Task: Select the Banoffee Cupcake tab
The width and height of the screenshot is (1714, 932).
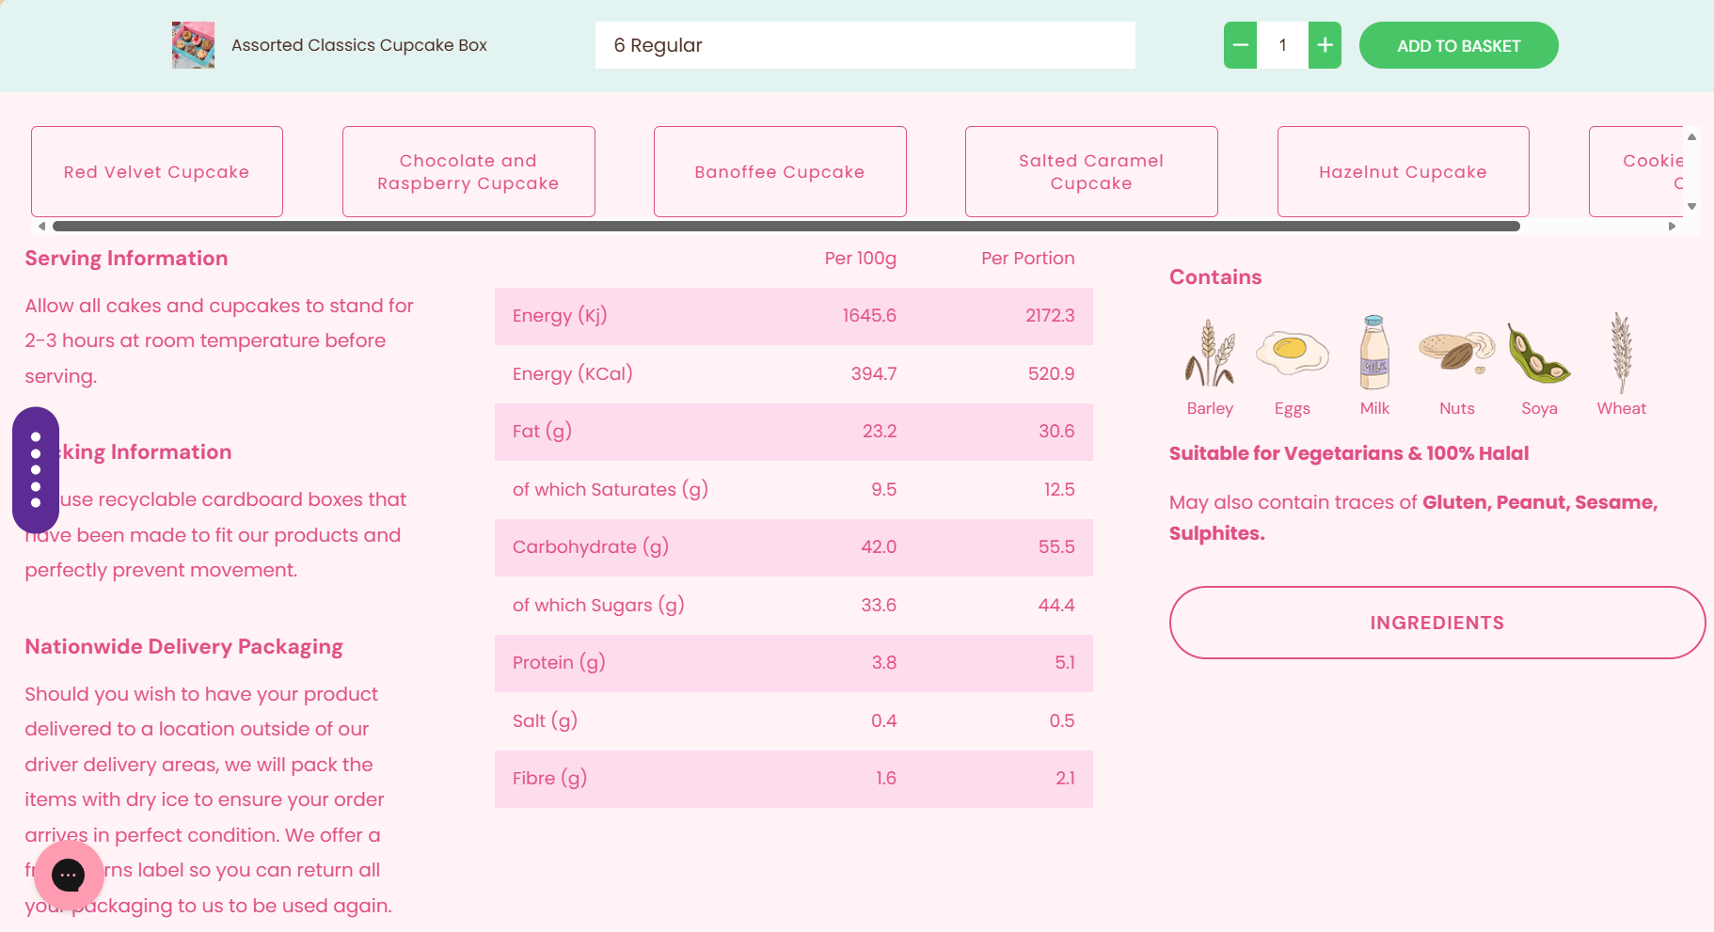Action: pos(780,172)
